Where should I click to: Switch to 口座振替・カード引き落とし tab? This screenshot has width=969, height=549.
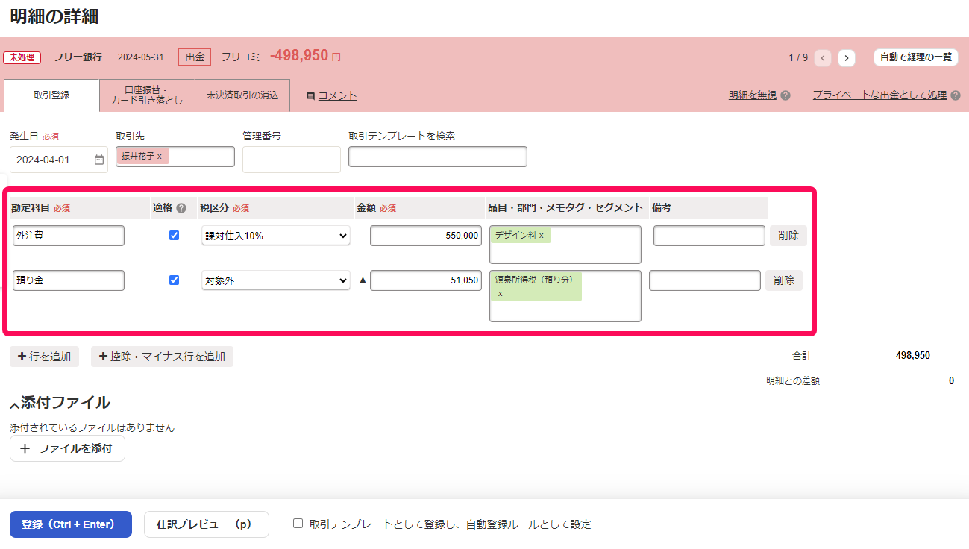click(147, 95)
